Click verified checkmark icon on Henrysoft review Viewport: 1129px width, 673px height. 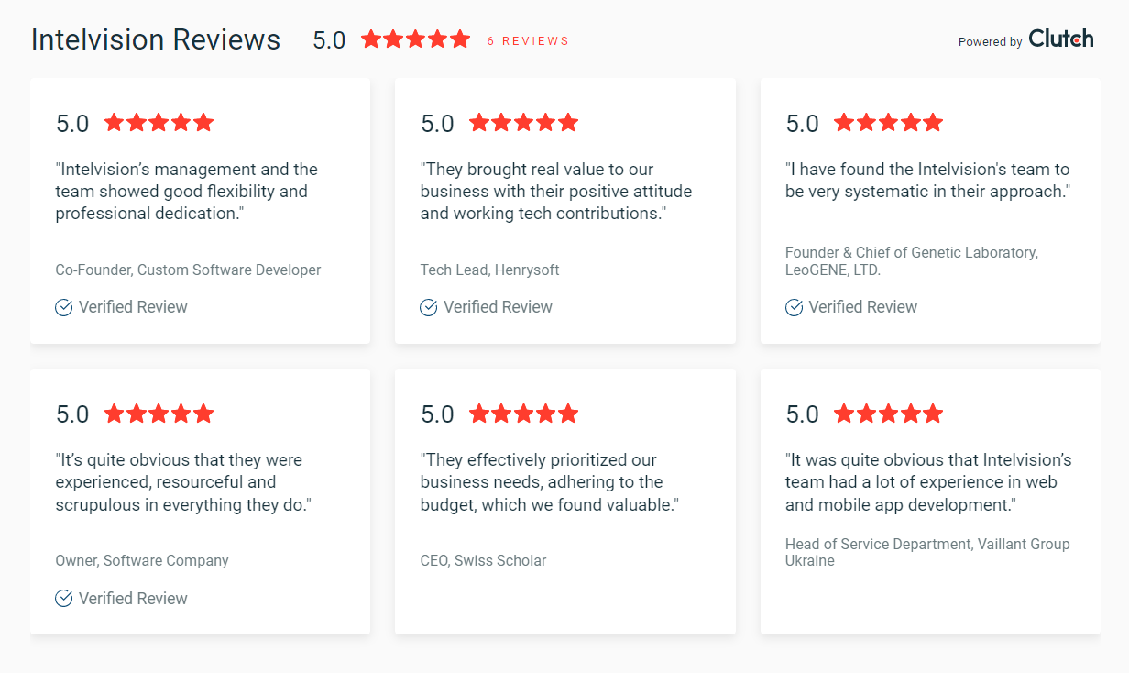click(429, 307)
